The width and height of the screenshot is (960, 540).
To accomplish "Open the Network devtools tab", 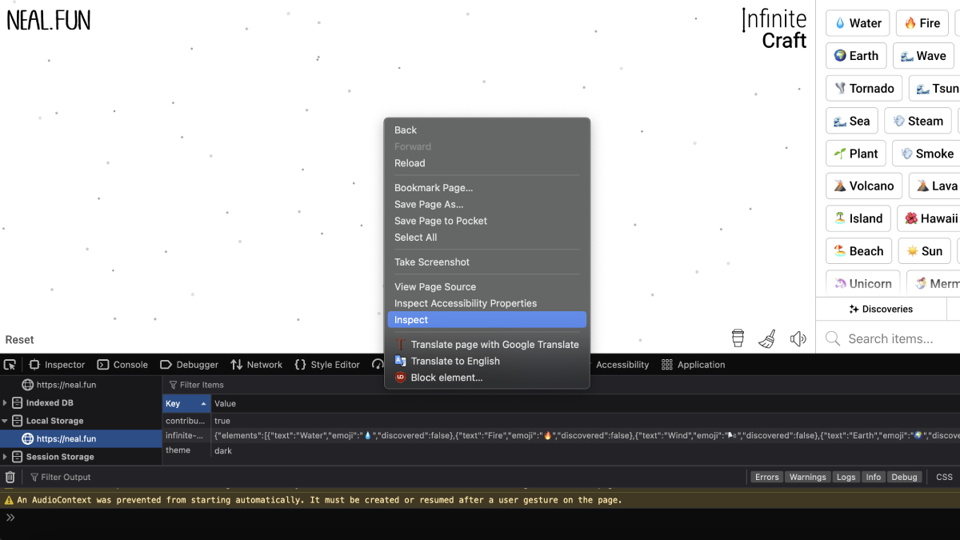I will point(256,365).
